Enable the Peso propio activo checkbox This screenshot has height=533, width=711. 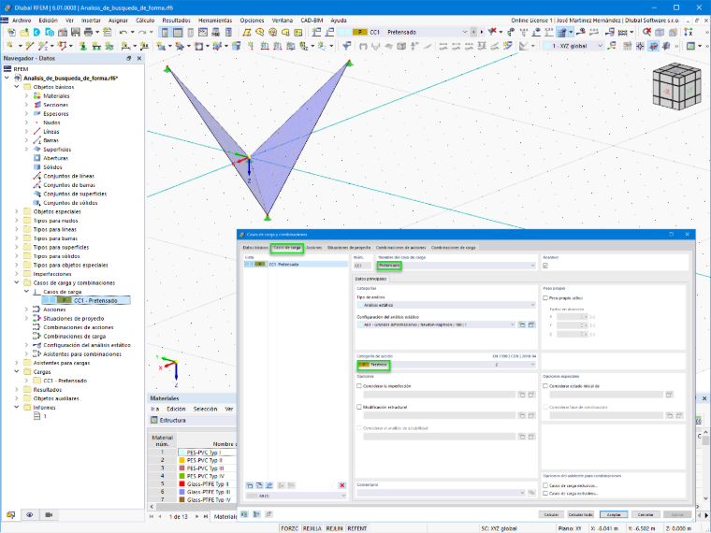(545, 298)
